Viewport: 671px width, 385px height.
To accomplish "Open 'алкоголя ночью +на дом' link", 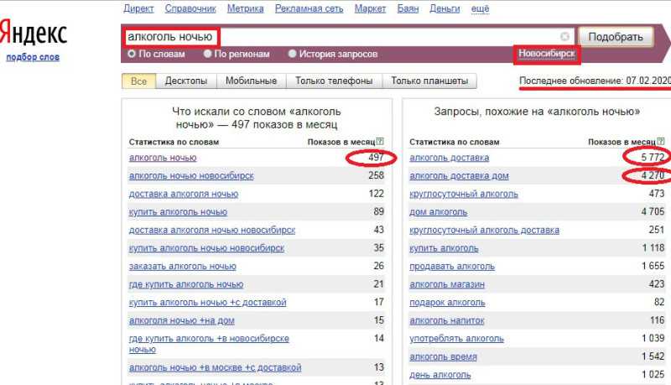I will (182, 320).
